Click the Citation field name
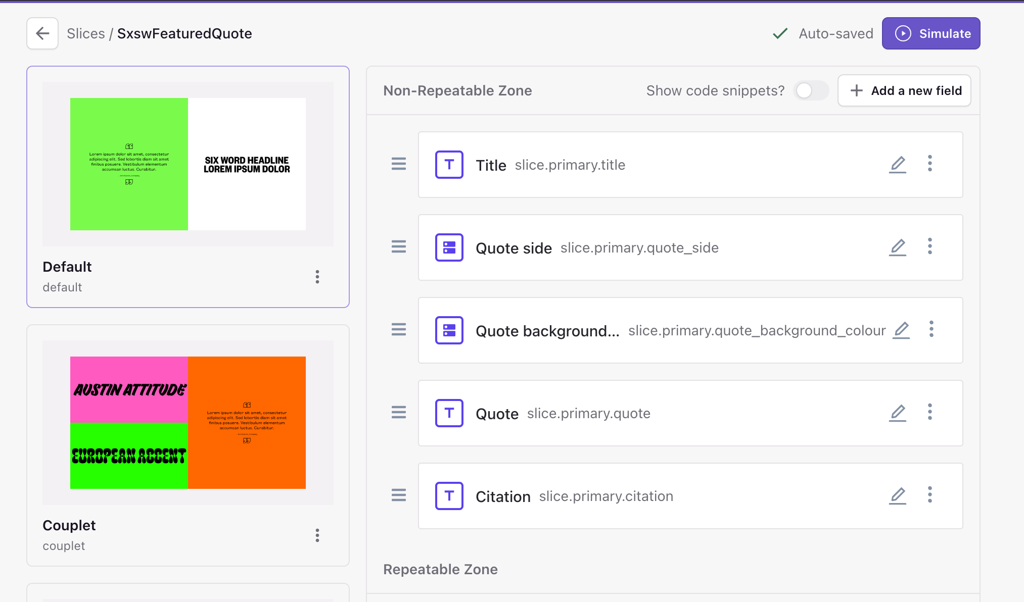The image size is (1024, 602). pyautogui.click(x=503, y=496)
